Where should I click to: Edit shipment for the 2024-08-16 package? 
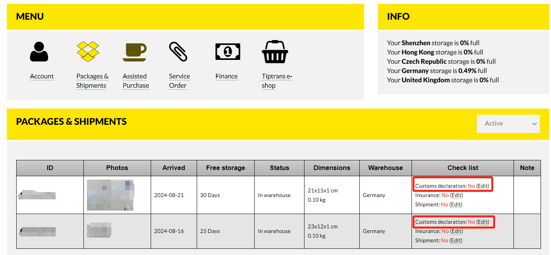[456, 240]
